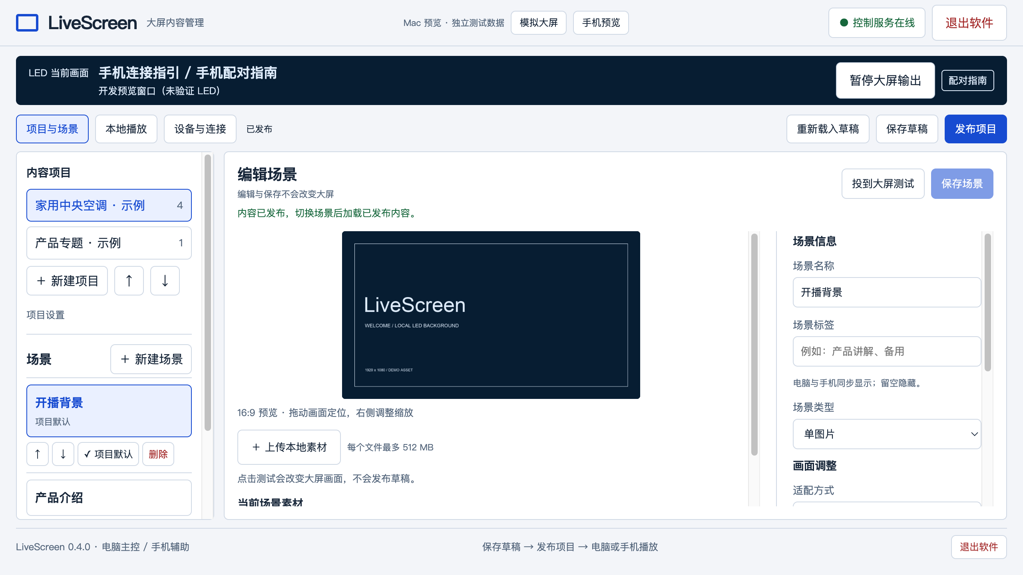The width and height of the screenshot is (1023, 575).
Task: Create a new project with 新建项目
Action: click(x=67, y=281)
